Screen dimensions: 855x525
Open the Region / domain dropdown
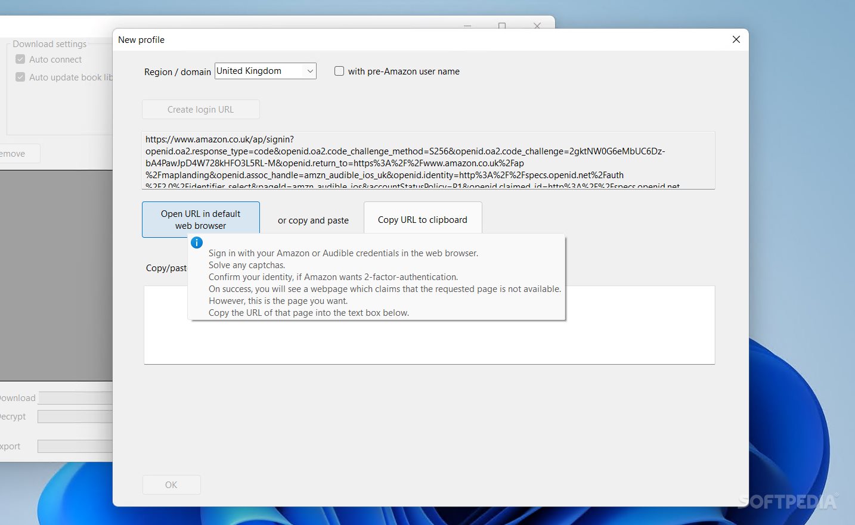tap(265, 71)
